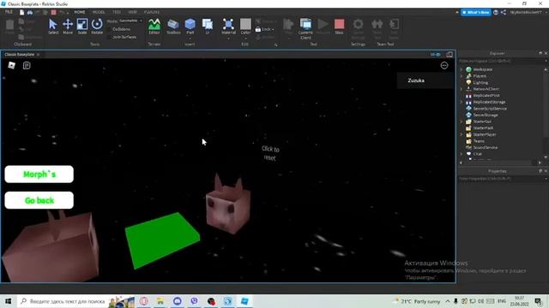
Task: Collapse the ribbon with the up arrow
Action: (457, 12)
